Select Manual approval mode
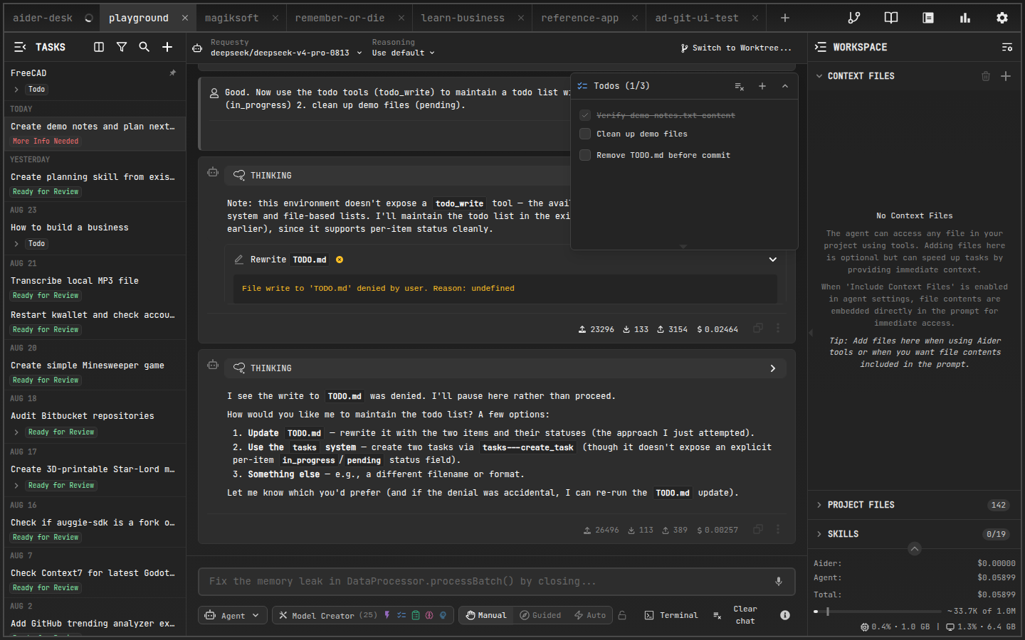This screenshot has width=1025, height=640. pos(485,615)
